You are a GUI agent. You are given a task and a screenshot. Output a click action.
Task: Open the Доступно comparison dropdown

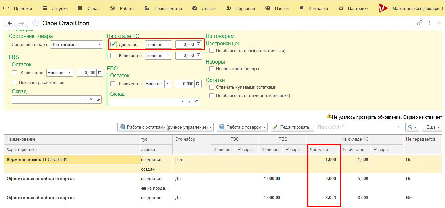click(x=168, y=44)
